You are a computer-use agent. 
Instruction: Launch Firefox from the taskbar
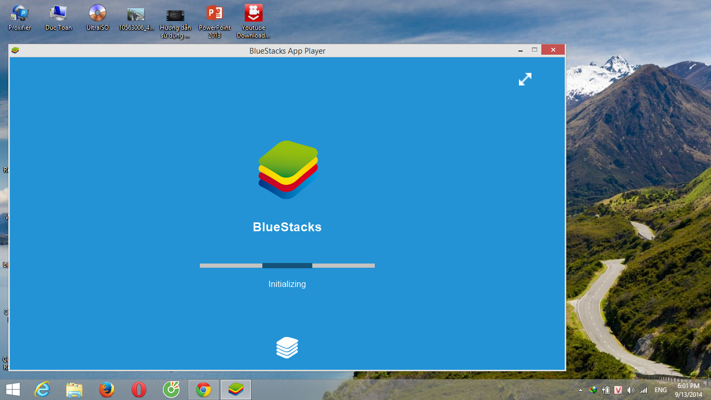click(107, 390)
